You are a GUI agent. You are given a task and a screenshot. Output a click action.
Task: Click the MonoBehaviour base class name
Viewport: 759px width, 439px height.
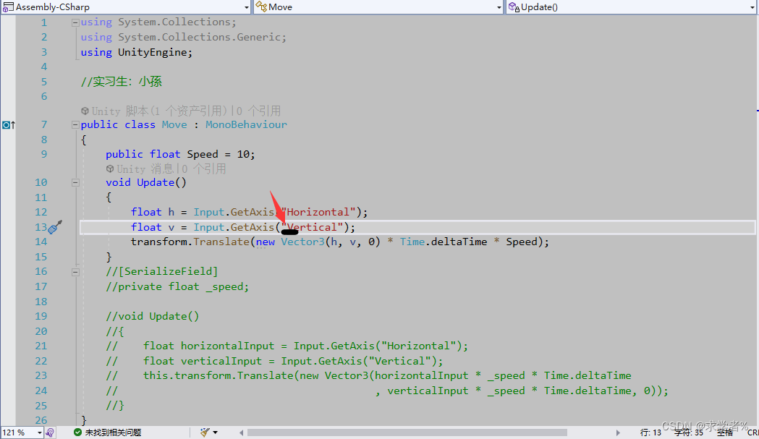[246, 125]
